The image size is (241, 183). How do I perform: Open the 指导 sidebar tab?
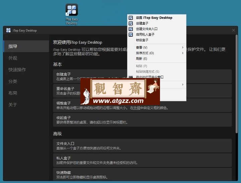coord(26,46)
